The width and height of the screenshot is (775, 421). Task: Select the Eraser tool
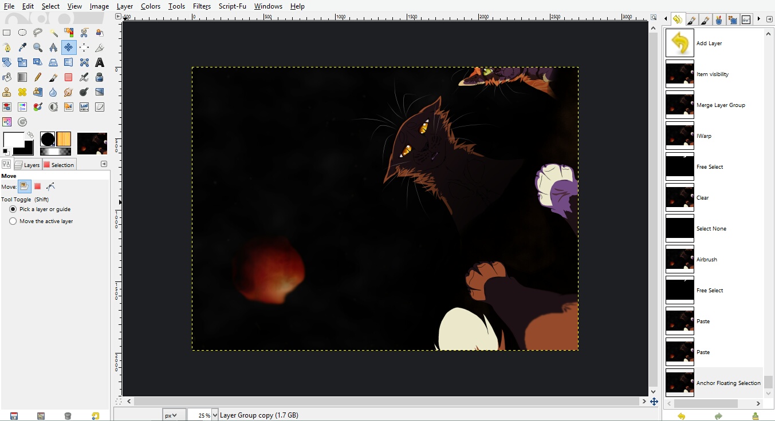click(68, 77)
